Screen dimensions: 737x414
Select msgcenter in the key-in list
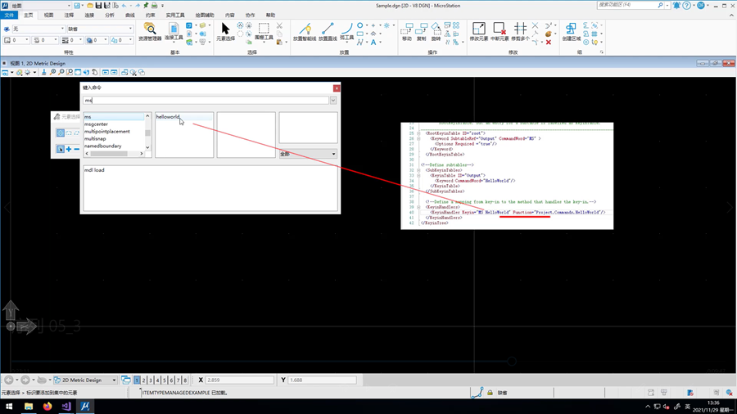96,124
